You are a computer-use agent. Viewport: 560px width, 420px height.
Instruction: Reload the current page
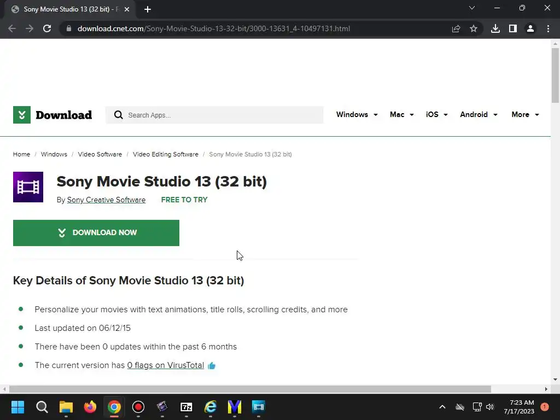[47, 28]
